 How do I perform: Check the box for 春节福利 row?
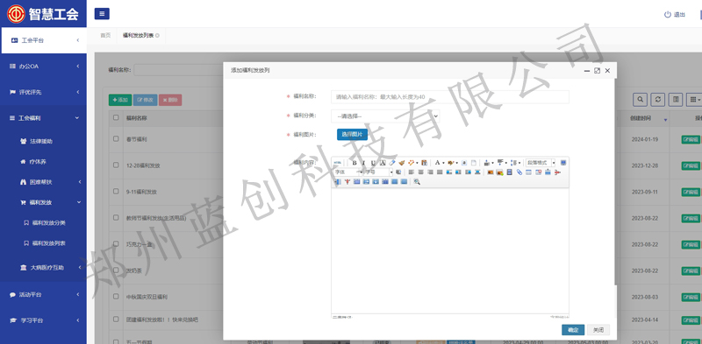116,139
